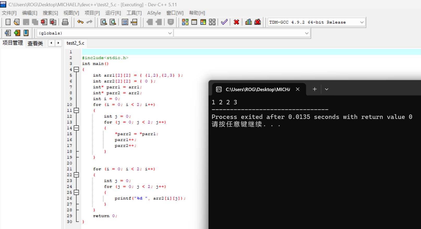Viewport: 421px width, 229px height.
Task: Click the Goto line toolbar icon
Action: click(x=134, y=22)
